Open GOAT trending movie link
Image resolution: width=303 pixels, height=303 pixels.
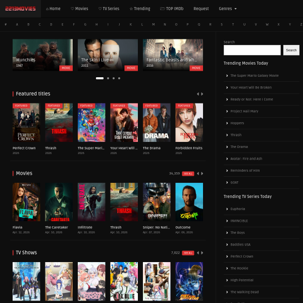tap(234, 183)
